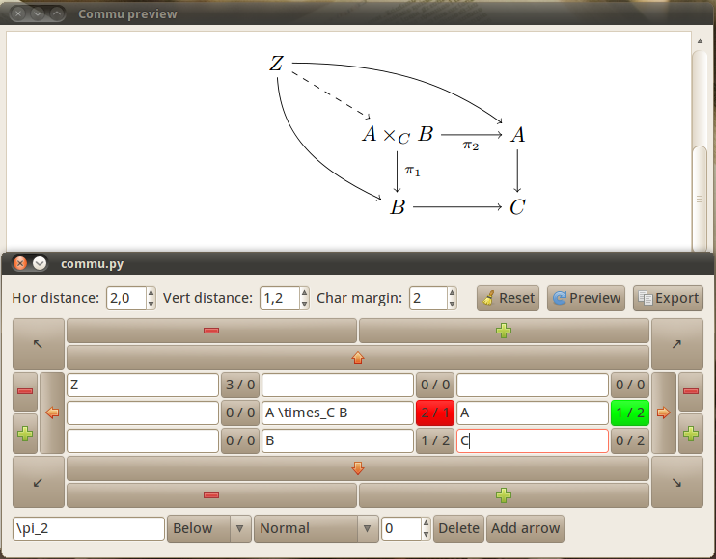The image size is (716, 559).
Task: Decrease the Vert distance value
Action: tap(305, 305)
